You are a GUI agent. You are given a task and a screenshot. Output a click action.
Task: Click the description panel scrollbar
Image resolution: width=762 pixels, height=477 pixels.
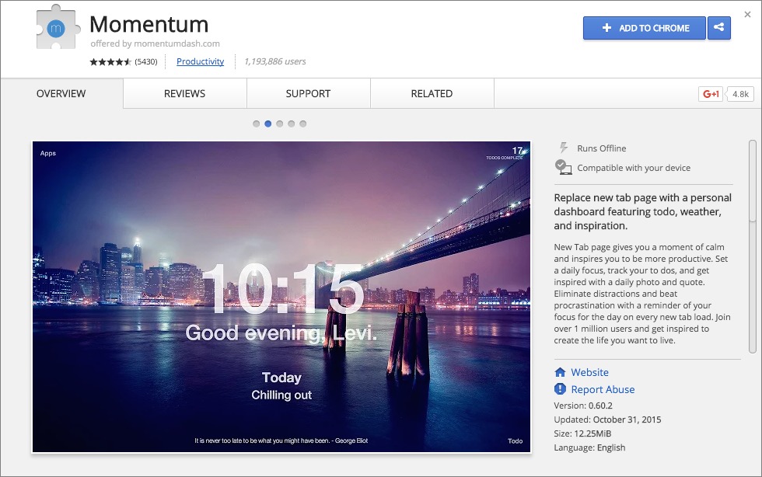(753, 246)
